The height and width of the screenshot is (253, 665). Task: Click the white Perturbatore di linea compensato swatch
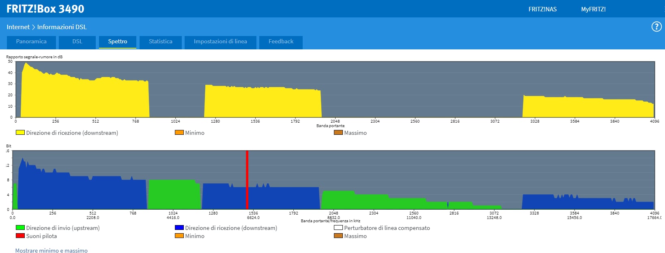338,228
